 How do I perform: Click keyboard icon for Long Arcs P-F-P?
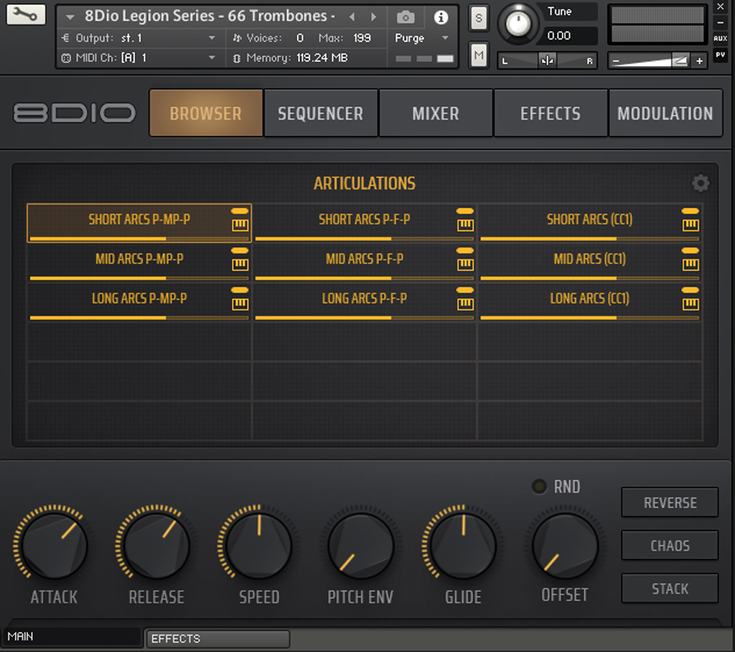point(465,303)
